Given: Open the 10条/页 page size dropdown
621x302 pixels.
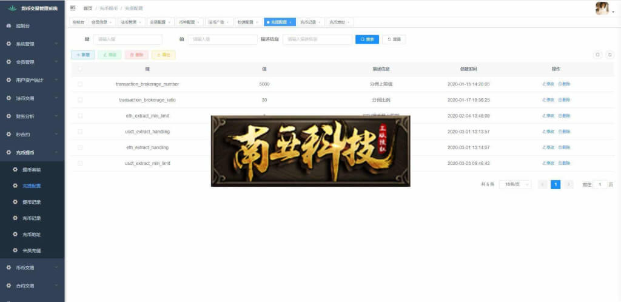Looking at the screenshot, I should coord(515,184).
